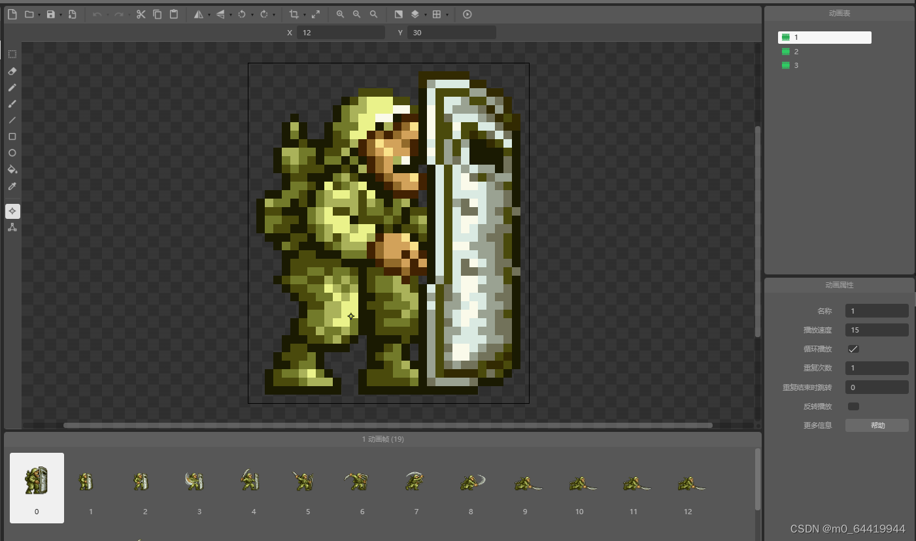Click the zoom out magnifier
Viewport: 916px width, 541px height.
click(x=356, y=14)
